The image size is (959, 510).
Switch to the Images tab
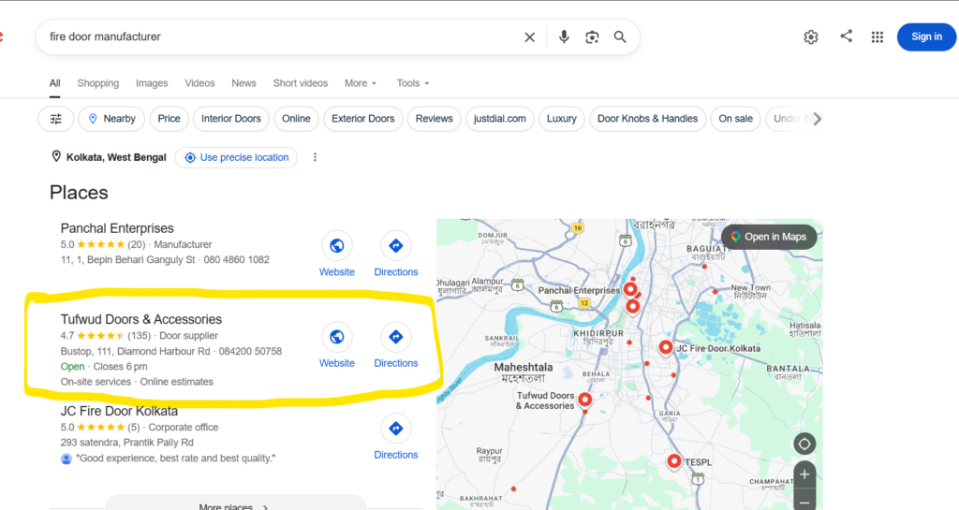[x=152, y=83]
